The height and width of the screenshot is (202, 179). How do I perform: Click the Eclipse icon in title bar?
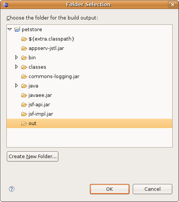[x=6, y=5]
